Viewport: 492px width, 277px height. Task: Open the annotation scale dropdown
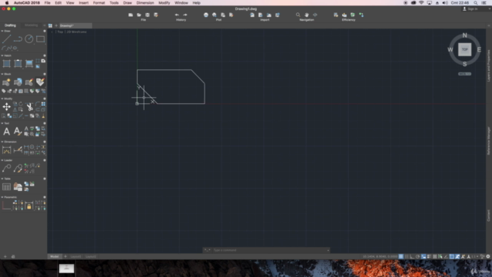coord(475,256)
